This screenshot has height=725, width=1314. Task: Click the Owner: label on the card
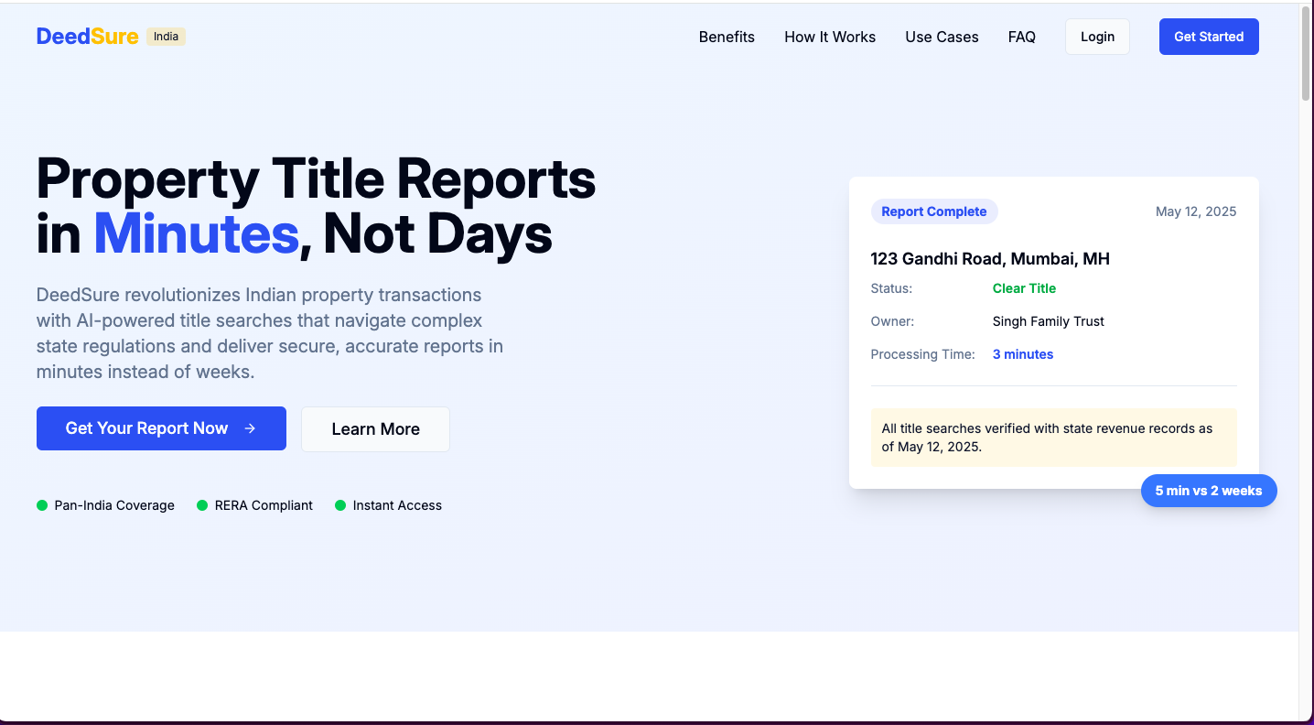892,321
